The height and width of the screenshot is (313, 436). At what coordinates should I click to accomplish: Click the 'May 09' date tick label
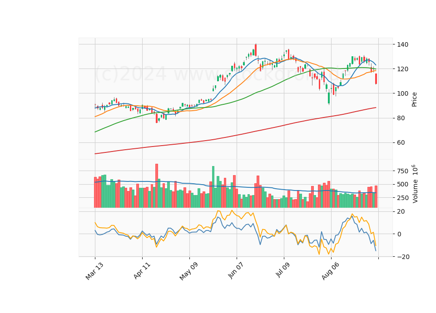tap(188, 271)
